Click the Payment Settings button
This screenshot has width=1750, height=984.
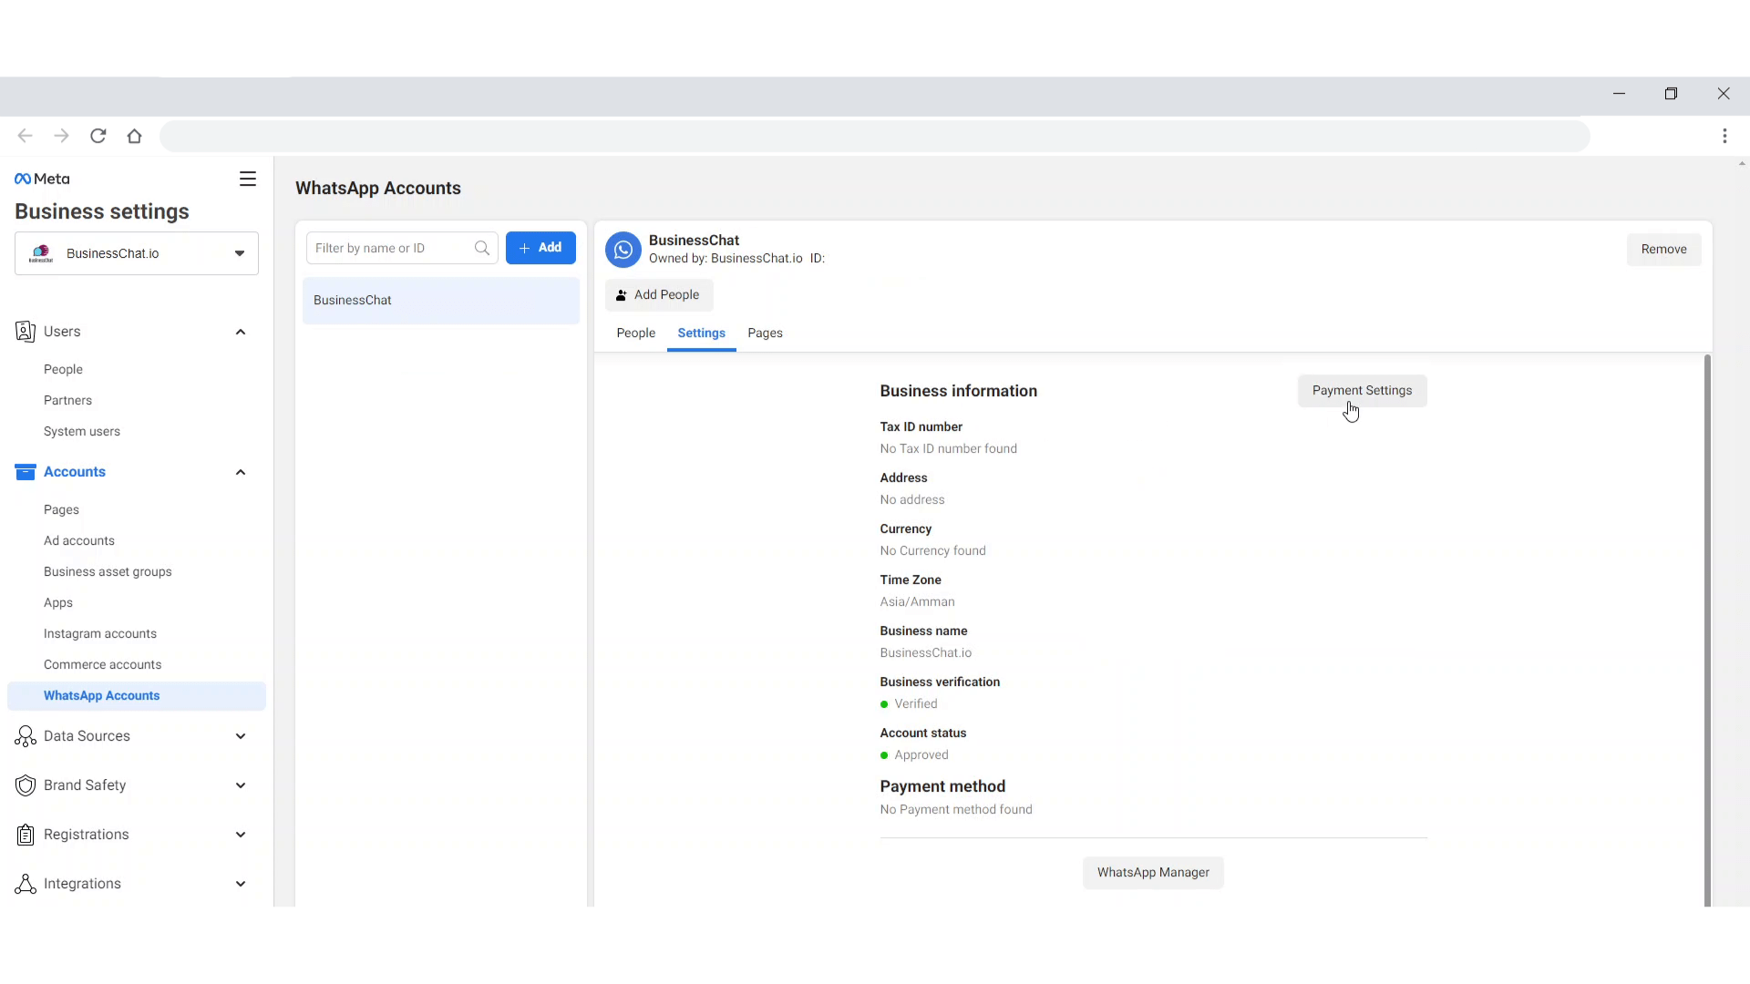[x=1362, y=390]
